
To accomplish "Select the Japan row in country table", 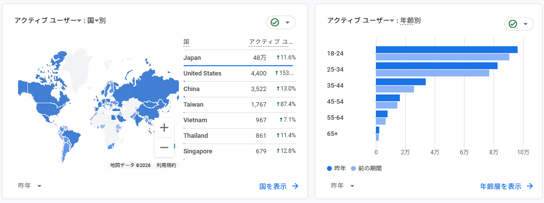I will pyautogui.click(x=239, y=58).
